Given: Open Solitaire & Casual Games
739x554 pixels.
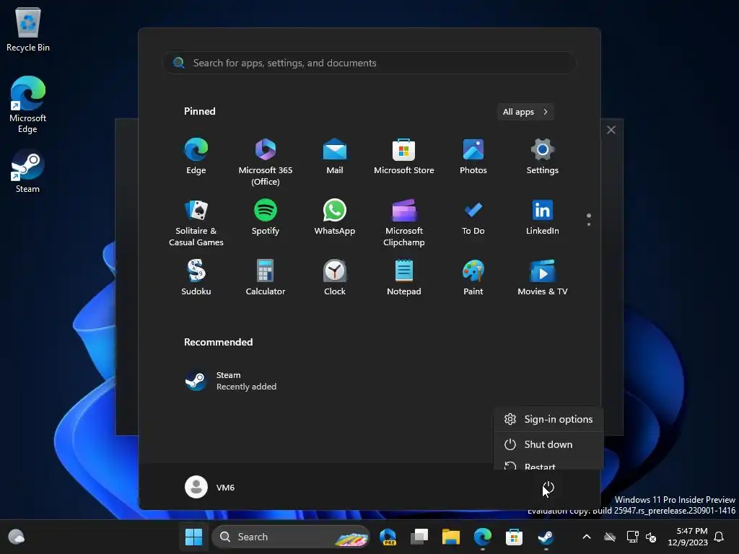Looking at the screenshot, I should tap(196, 223).
